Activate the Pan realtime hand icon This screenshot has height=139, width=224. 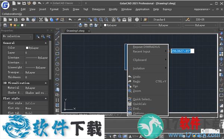[90, 19]
